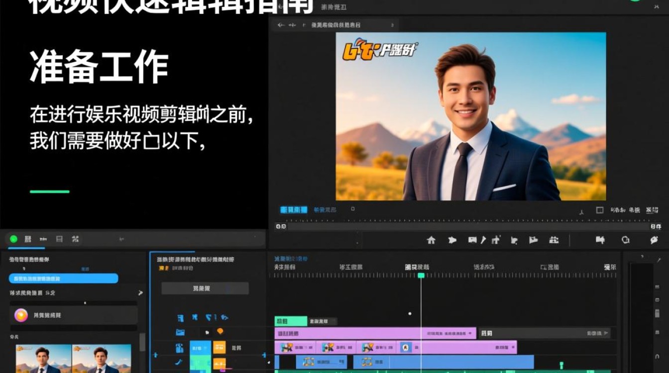Click the blue plus at left of track headers
Screen dimensions: 669x373
[x=155, y=355]
